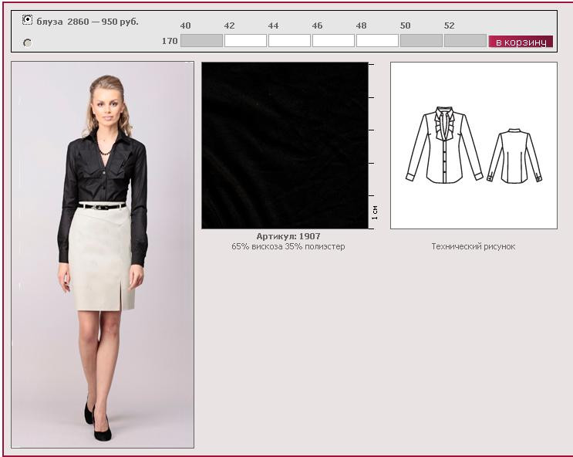Click the greyed-out size 50 box
Screen dimensions: 573x457
pyautogui.click(x=421, y=41)
